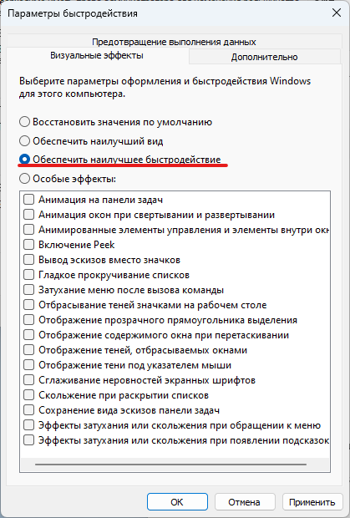Select "Восстановить значения по умолчанию" radio button
Viewport: 350px width, 518px height.
point(25,122)
